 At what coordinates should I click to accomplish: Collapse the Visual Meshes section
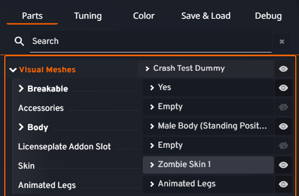(13, 70)
